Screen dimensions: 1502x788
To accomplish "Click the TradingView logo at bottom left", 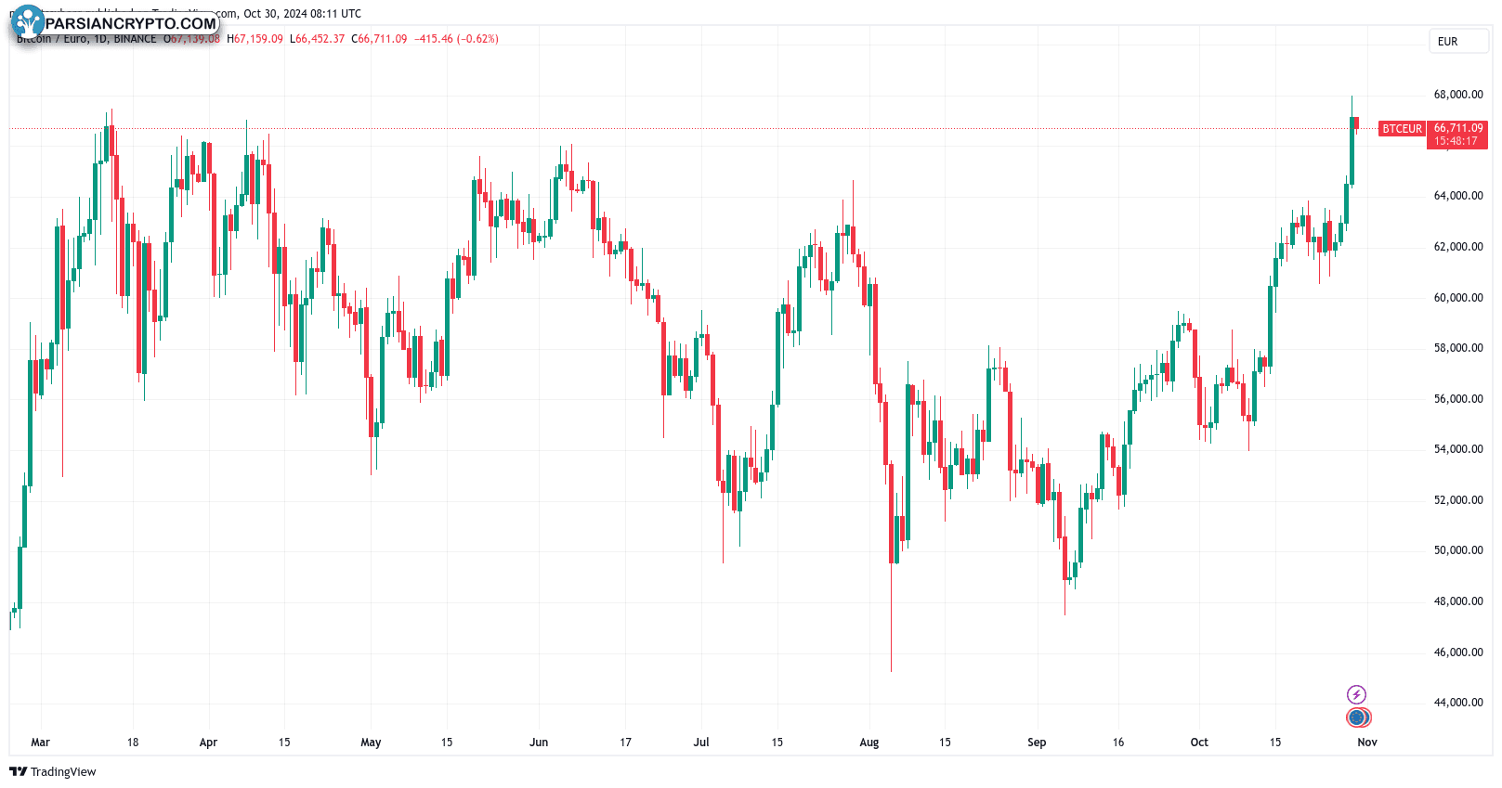I will (53, 771).
